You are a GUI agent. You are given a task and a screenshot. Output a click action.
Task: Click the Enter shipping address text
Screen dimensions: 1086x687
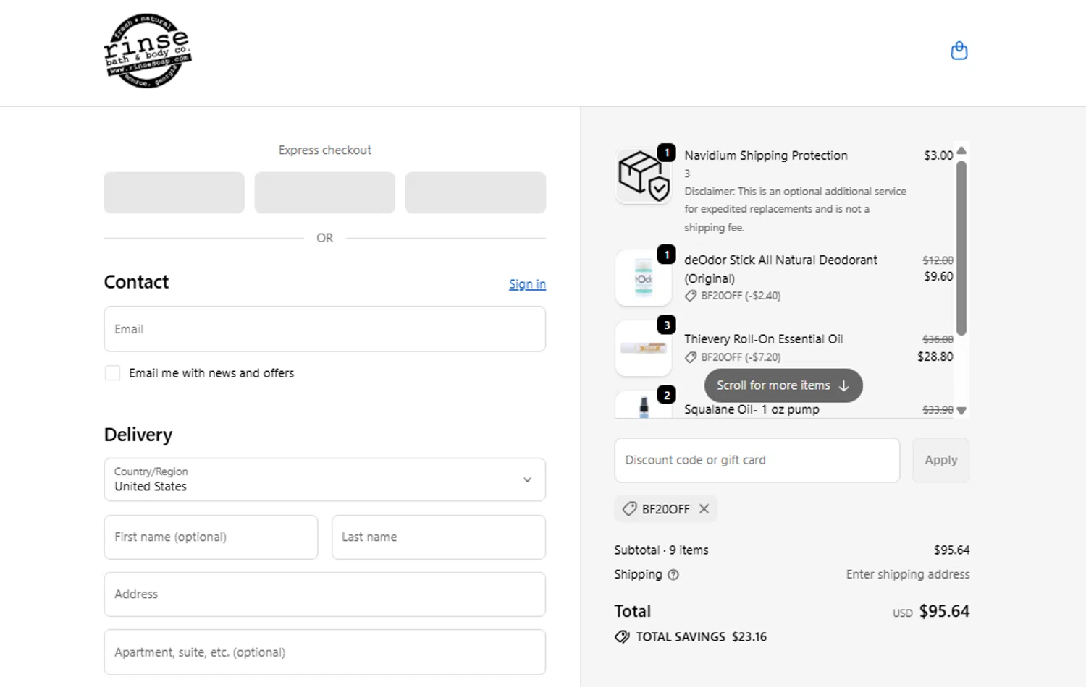click(x=908, y=574)
